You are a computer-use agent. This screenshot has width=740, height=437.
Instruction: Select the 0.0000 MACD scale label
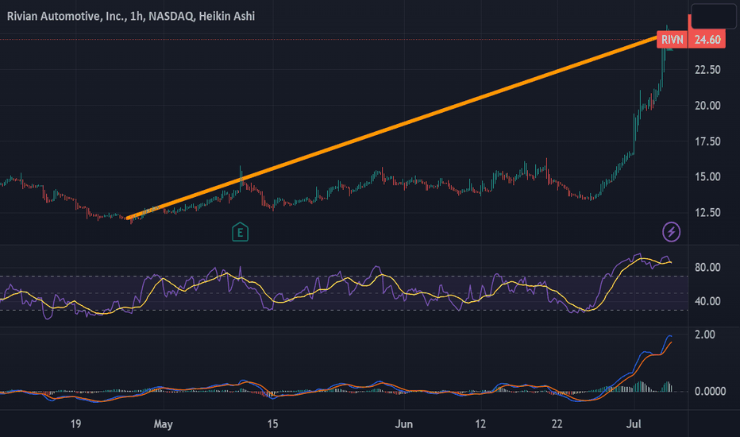coord(710,392)
